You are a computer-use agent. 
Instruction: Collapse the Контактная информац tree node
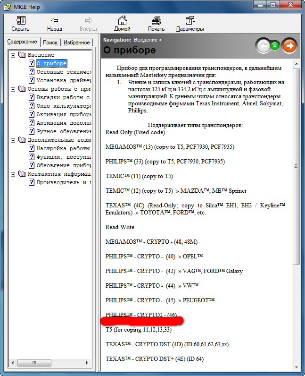click(x=13, y=174)
